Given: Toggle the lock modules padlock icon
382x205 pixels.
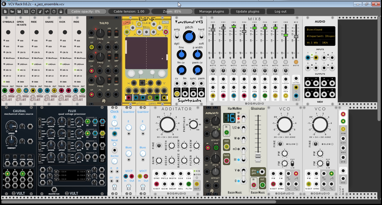Looking at the screenshot, I should coord(61,11).
